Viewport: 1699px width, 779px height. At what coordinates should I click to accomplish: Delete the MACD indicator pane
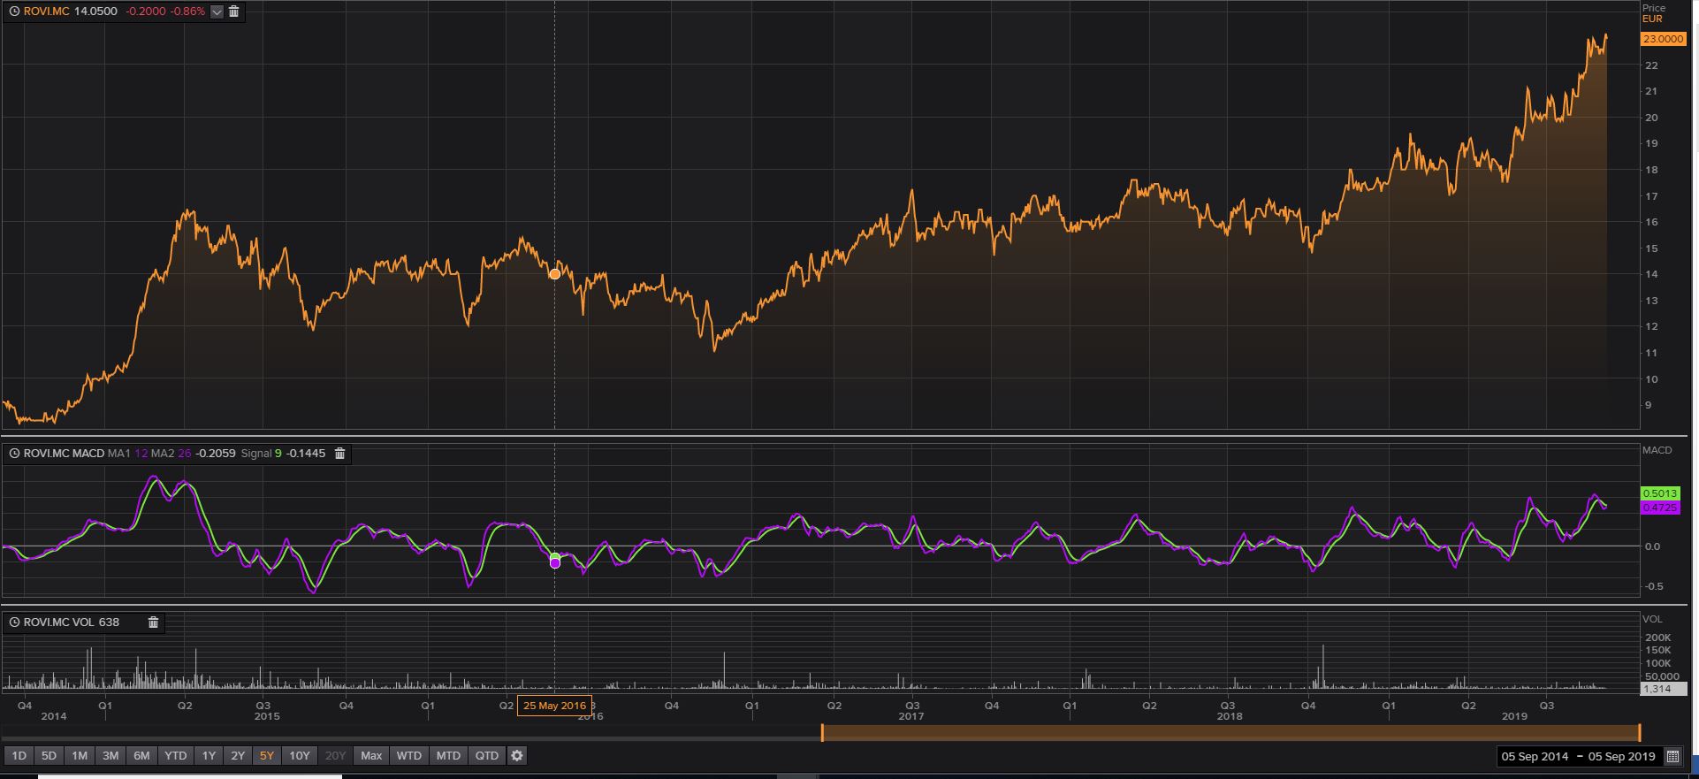(x=339, y=454)
